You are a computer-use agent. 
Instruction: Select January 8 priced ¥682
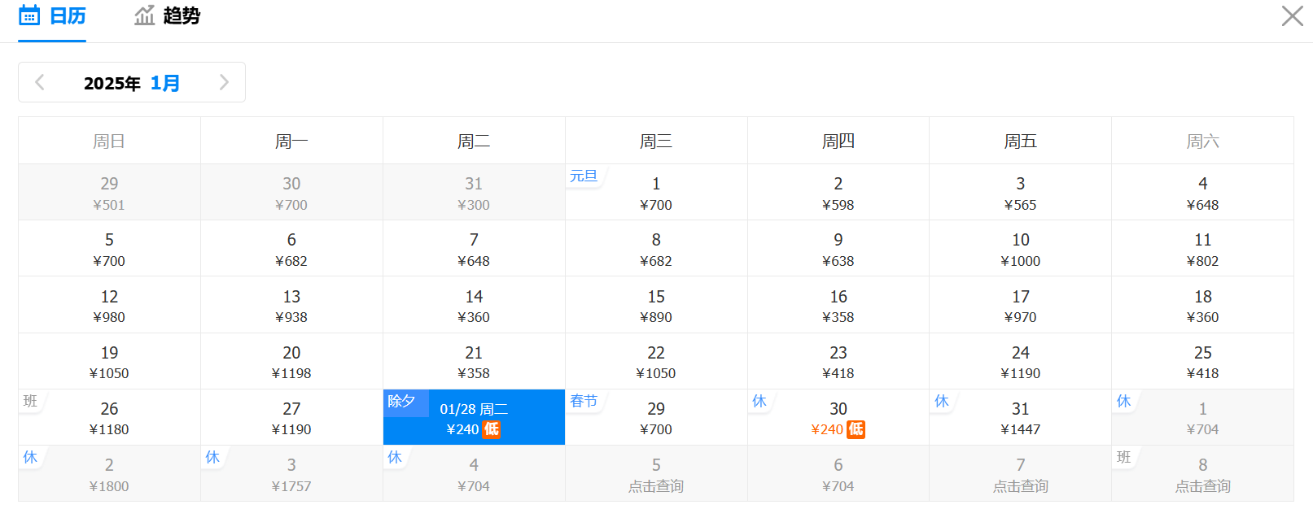(x=656, y=249)
